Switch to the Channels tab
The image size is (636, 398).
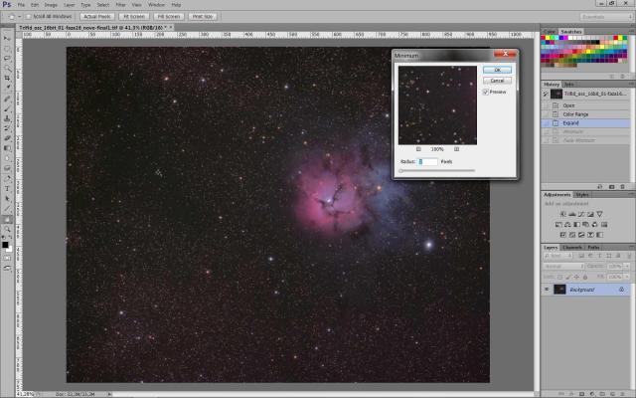coord(573,247)
